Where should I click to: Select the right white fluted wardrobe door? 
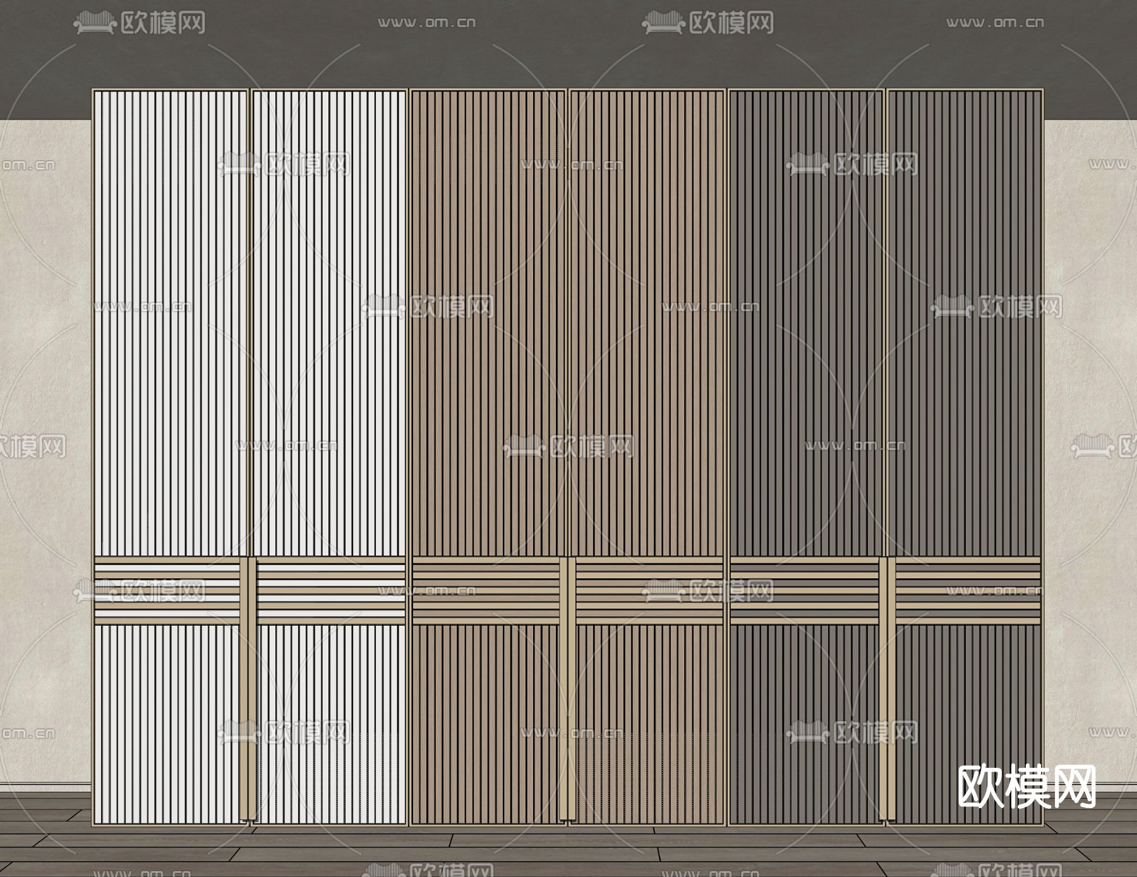[329, 457]
